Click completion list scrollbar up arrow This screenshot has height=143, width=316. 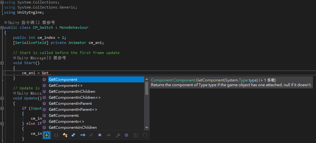tap(147, 79)
